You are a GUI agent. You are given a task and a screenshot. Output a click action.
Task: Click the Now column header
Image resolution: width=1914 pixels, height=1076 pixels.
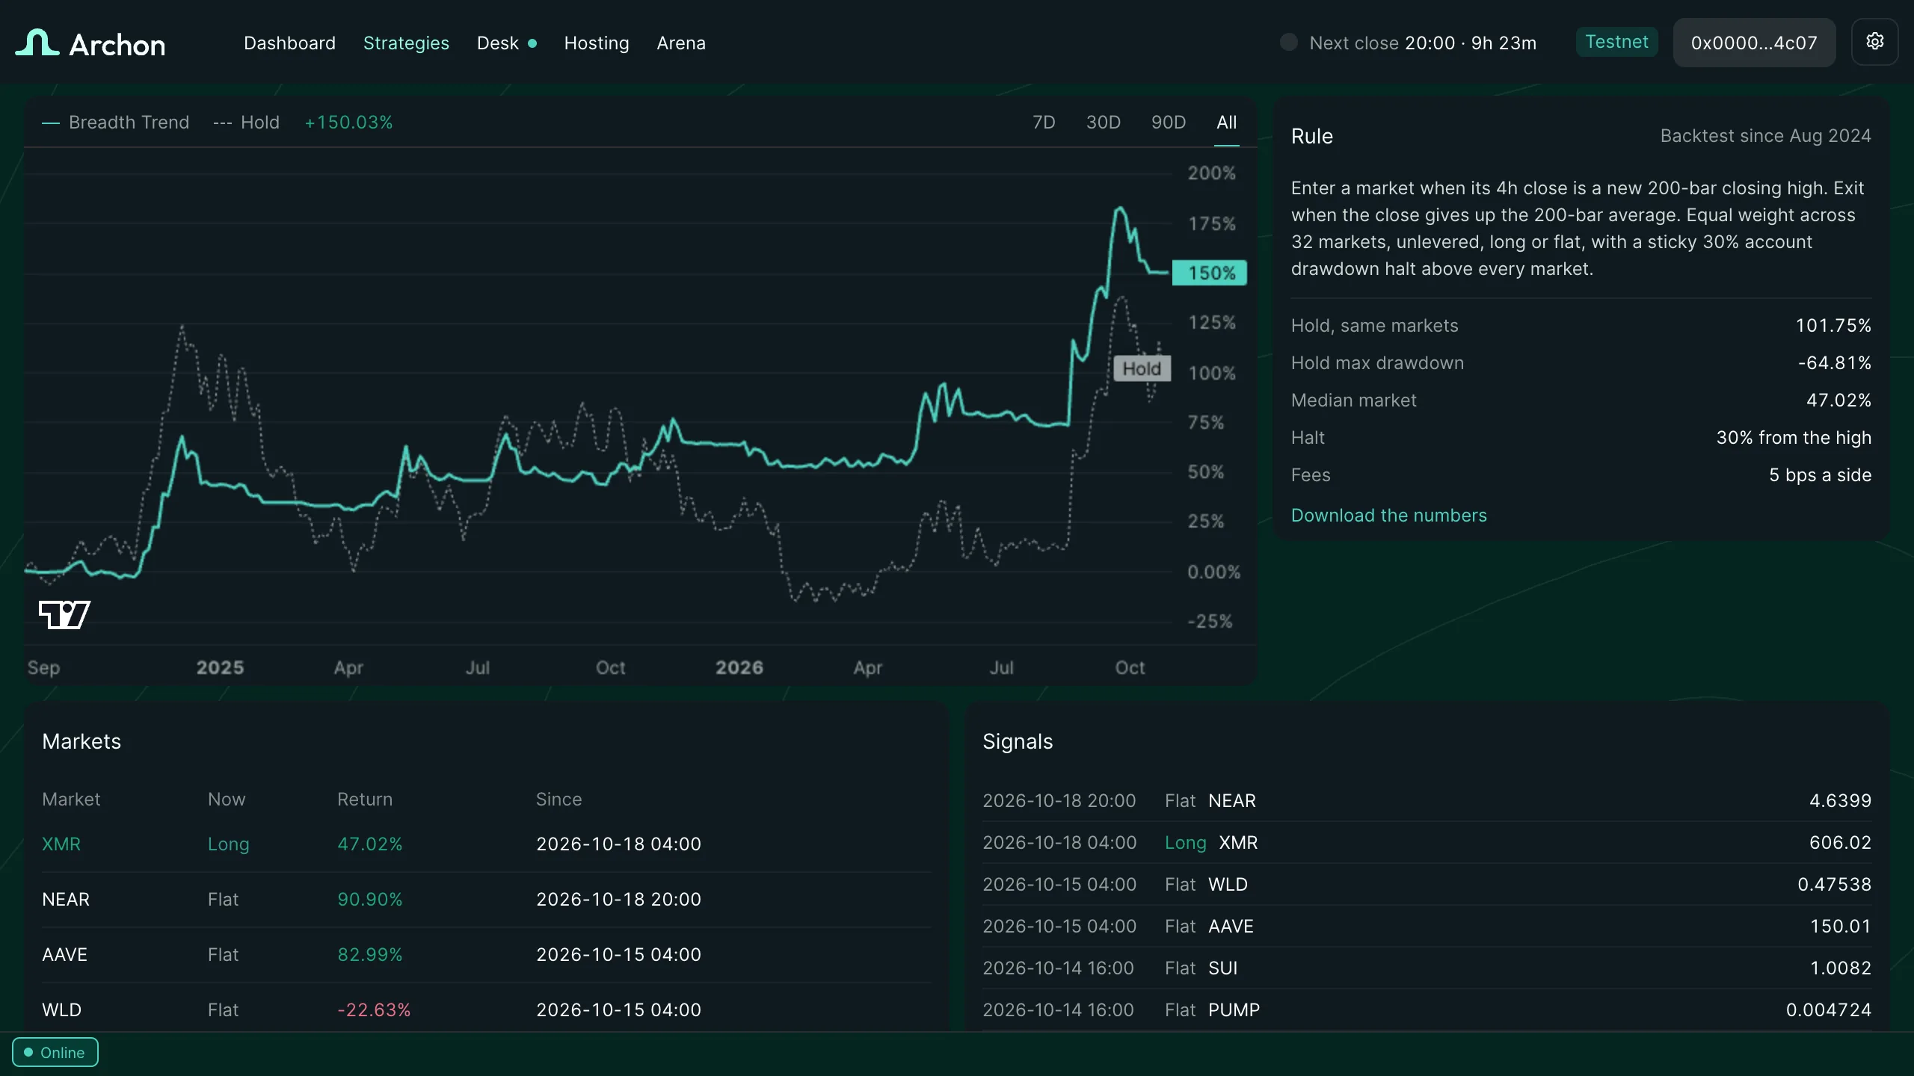tap(227, 800)
